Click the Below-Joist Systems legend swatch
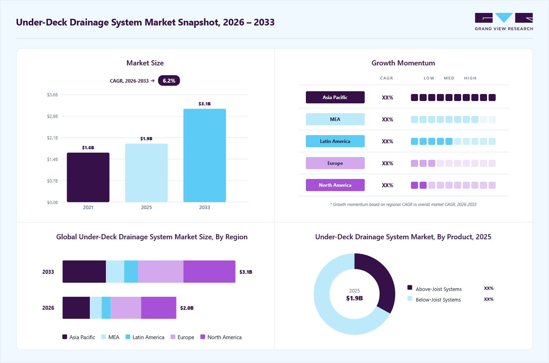The height and width of the screenshot is (363, 549). 410,298
